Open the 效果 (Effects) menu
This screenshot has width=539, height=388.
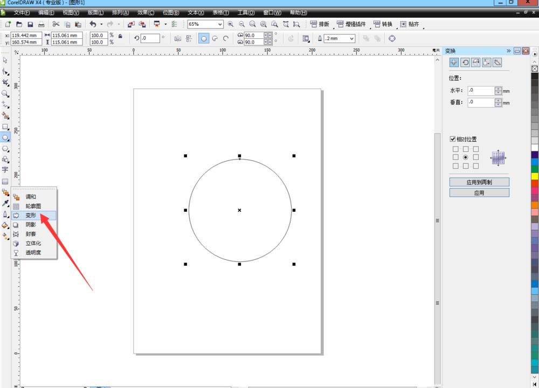tap(146, 12)
